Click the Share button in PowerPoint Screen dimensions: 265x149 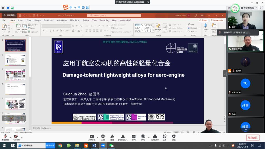point(203,20)
